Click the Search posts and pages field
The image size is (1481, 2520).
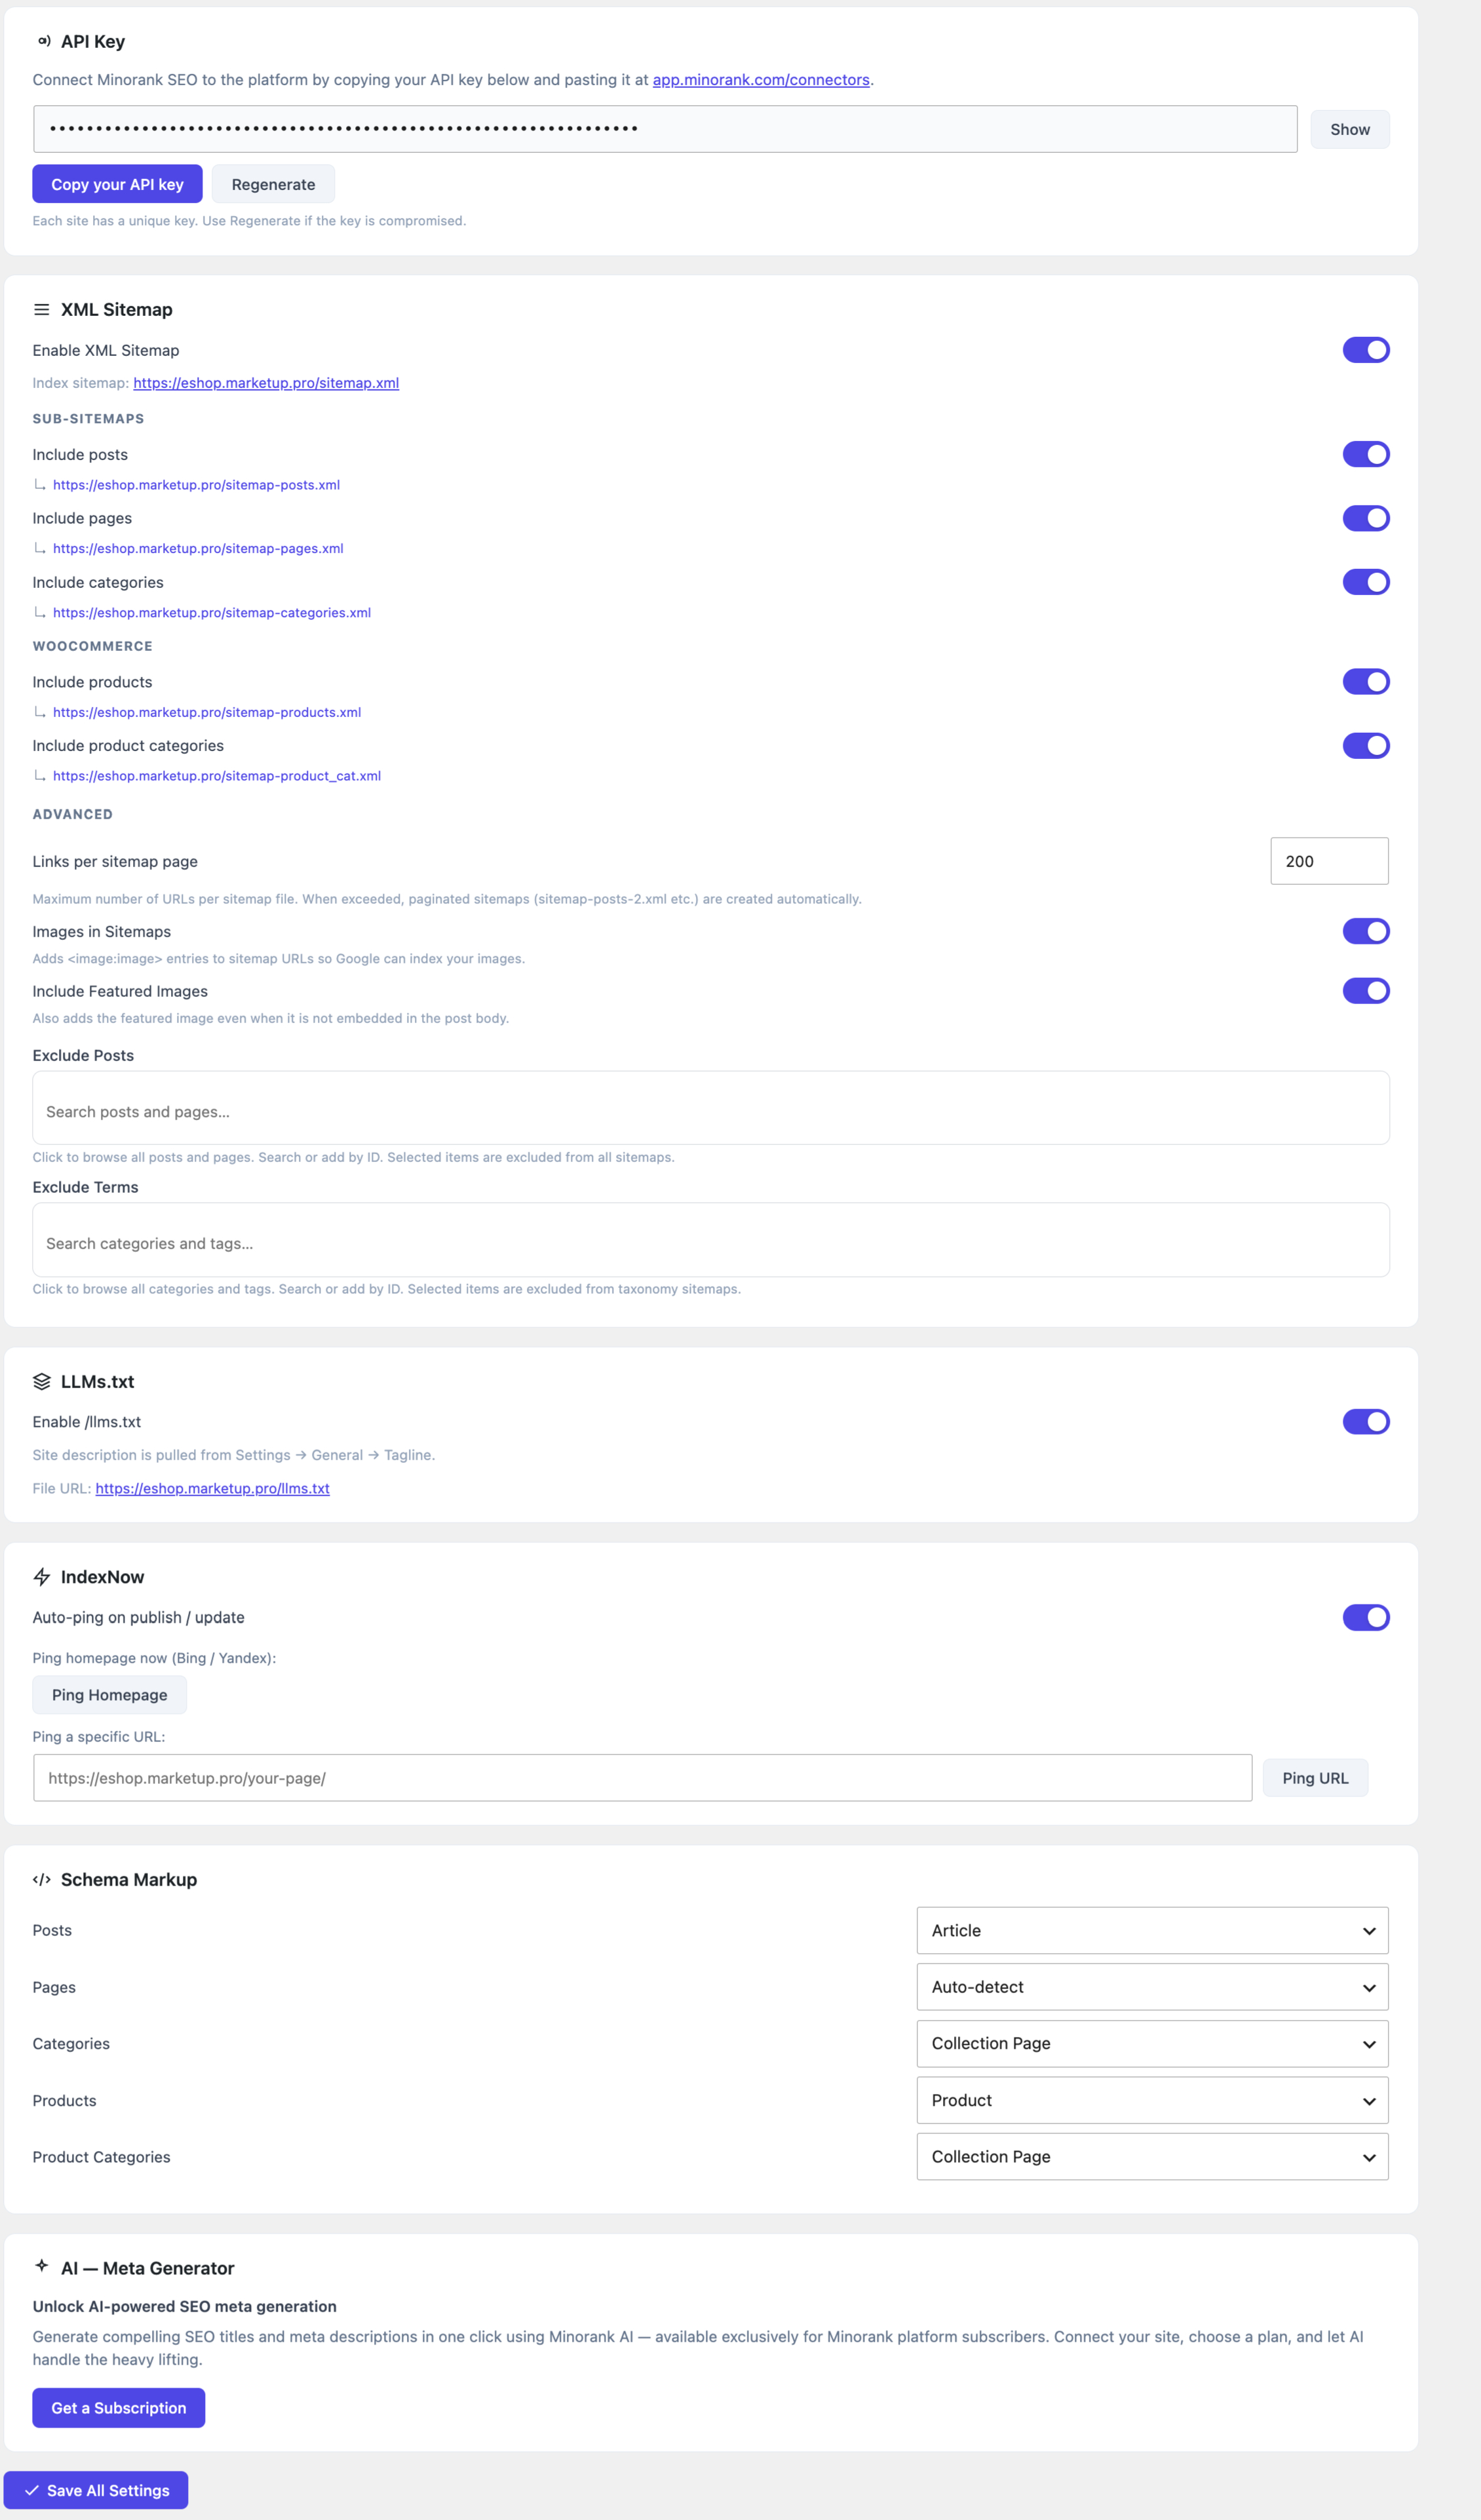point(711,1108)
